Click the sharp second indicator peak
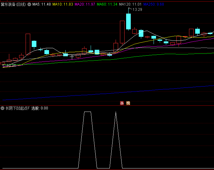 point(116,112)
